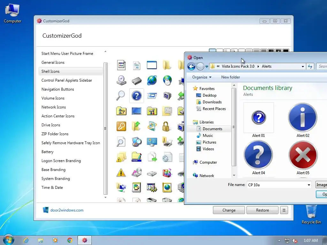This screenshot has height=245, width=327.
Task: Open the Drive Icons section
Action: (51, 125)
